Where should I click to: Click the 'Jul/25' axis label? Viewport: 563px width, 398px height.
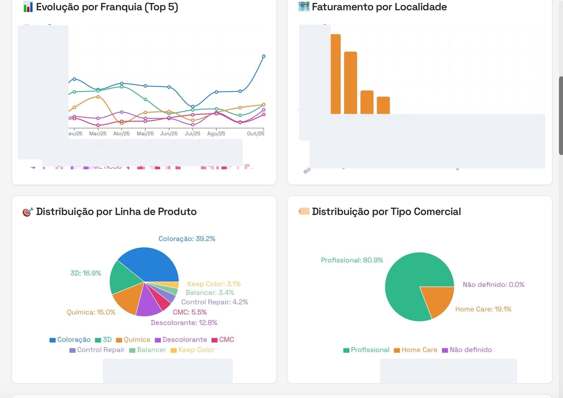pos(192,134)
